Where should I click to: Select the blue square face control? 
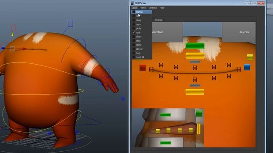(247, 67)
